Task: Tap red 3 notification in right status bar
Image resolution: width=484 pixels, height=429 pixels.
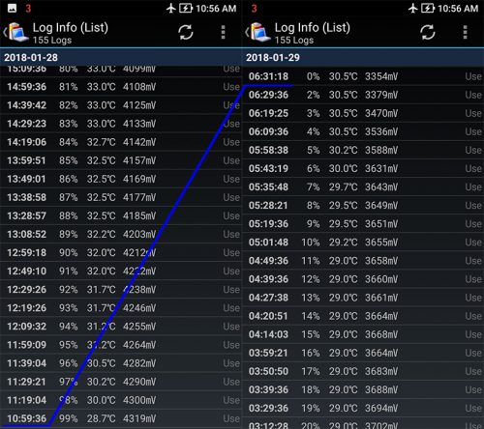Action: 255,8
